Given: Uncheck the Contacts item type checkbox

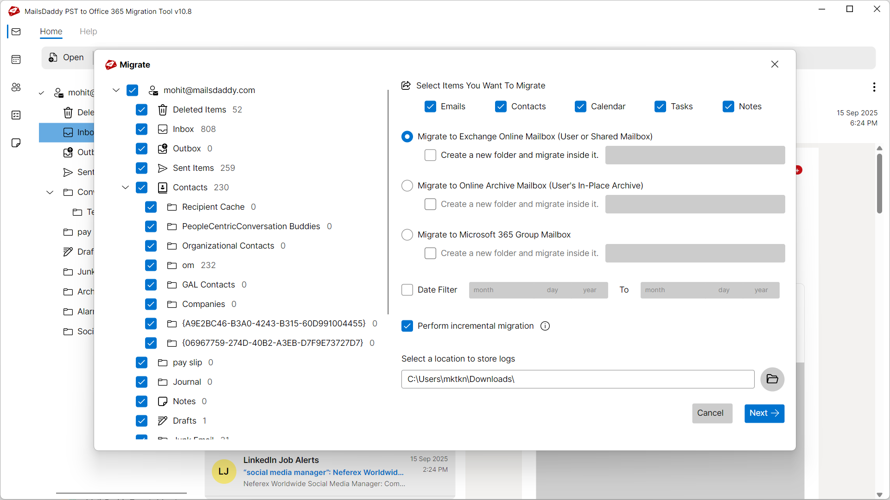Looking at the screenshot, I should [x=501, y=106].
